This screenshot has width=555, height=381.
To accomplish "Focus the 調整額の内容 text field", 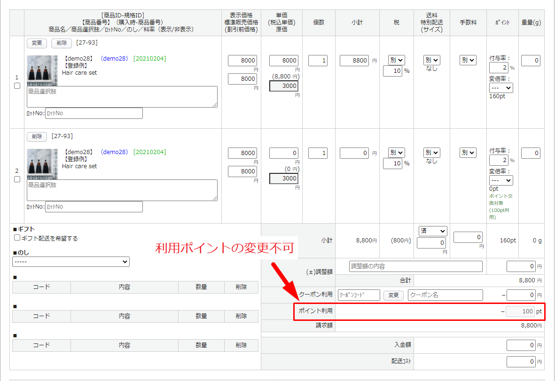I will pos(415,266).
